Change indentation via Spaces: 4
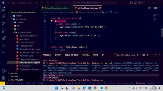Screen dimensions: 163x91 [x=69, y=83]
